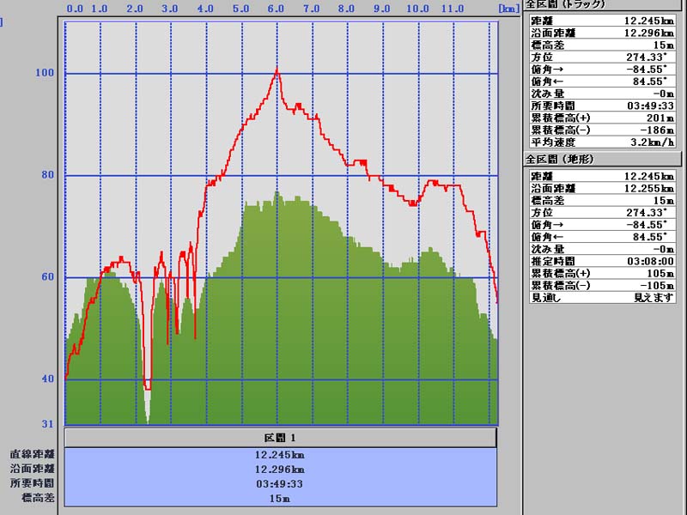Click the [km] unit label on distance axis
This screenshot has width=687, height=515.
508,8
